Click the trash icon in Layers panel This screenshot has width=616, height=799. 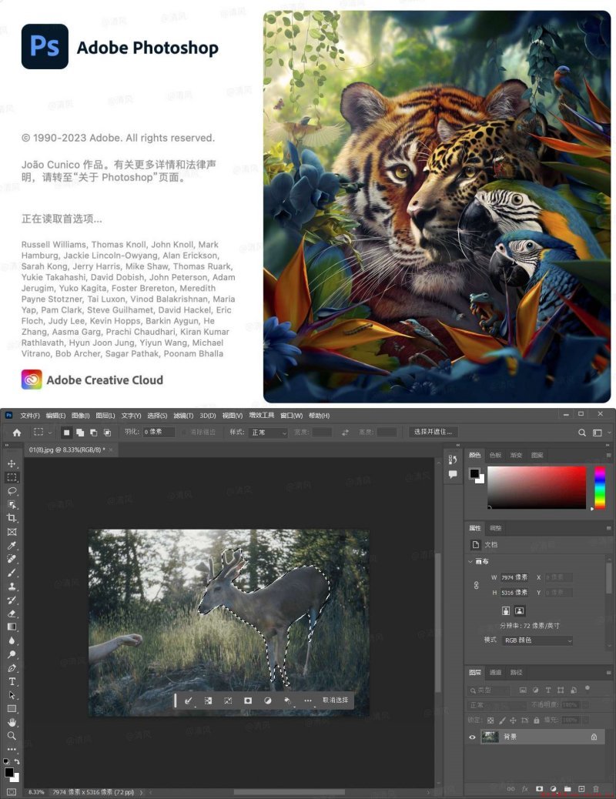click(595, 789)
